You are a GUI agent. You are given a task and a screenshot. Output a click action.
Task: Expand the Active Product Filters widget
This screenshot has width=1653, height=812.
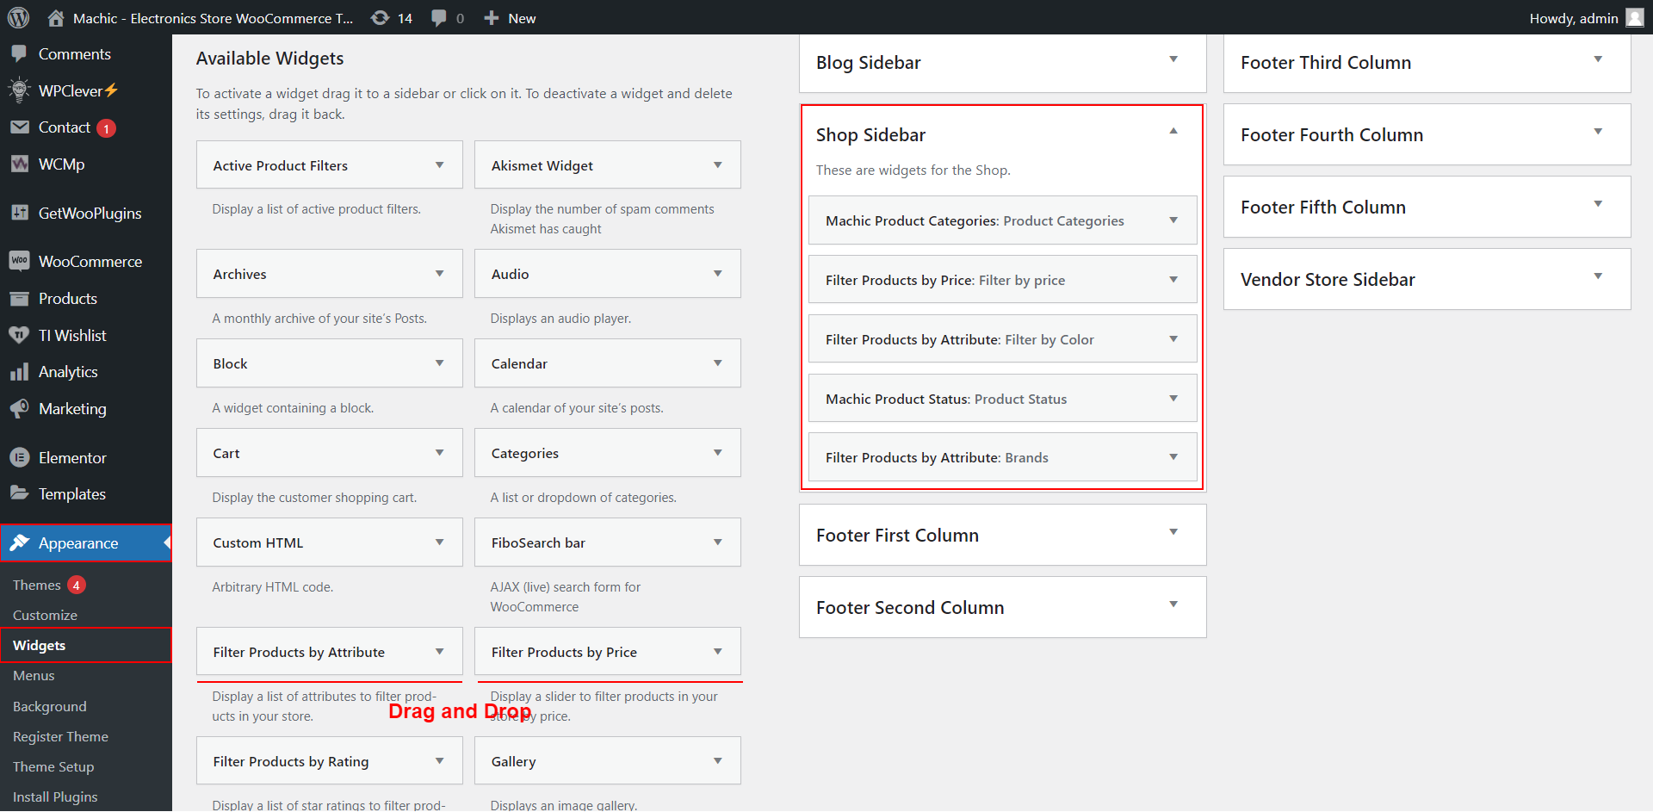[439, 165]
